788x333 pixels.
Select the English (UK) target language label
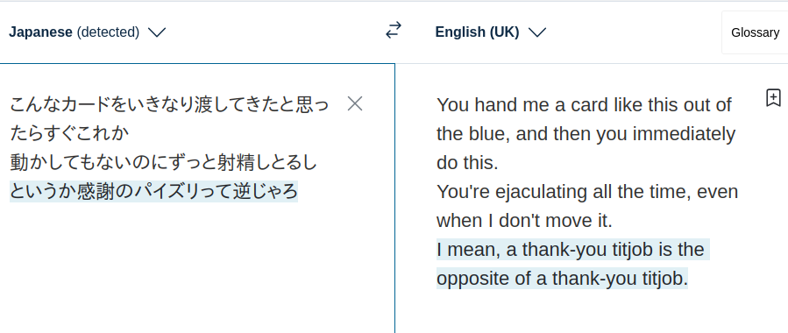[477, 32]
